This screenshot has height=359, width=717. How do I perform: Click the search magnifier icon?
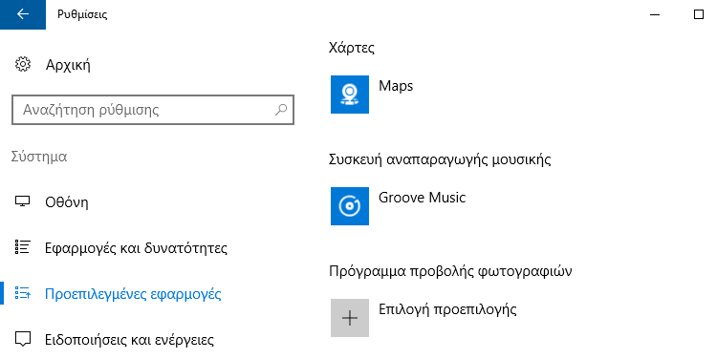[x=281, y=110]
